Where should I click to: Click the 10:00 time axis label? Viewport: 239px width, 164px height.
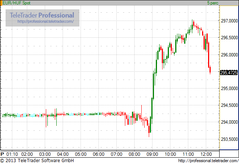pyautogui.click(x=170, y=154)
